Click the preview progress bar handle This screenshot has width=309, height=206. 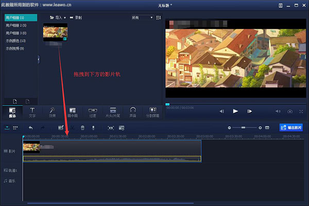[167, 104]
